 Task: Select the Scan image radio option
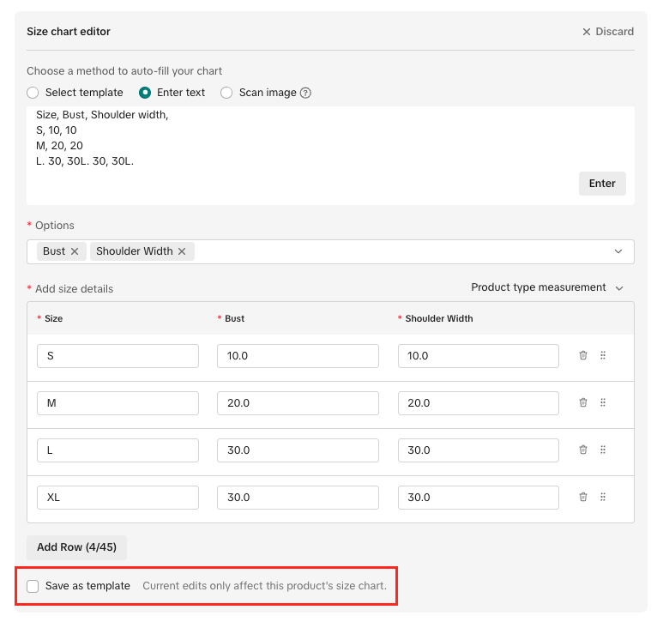click(226, 93)
